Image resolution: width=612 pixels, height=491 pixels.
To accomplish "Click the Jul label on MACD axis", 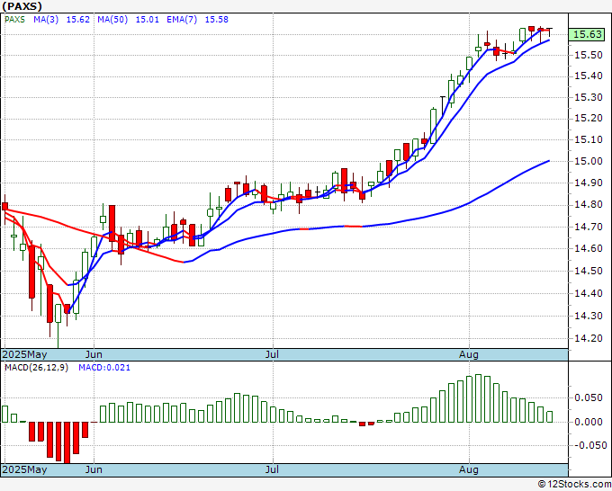I will coord(272,469).
